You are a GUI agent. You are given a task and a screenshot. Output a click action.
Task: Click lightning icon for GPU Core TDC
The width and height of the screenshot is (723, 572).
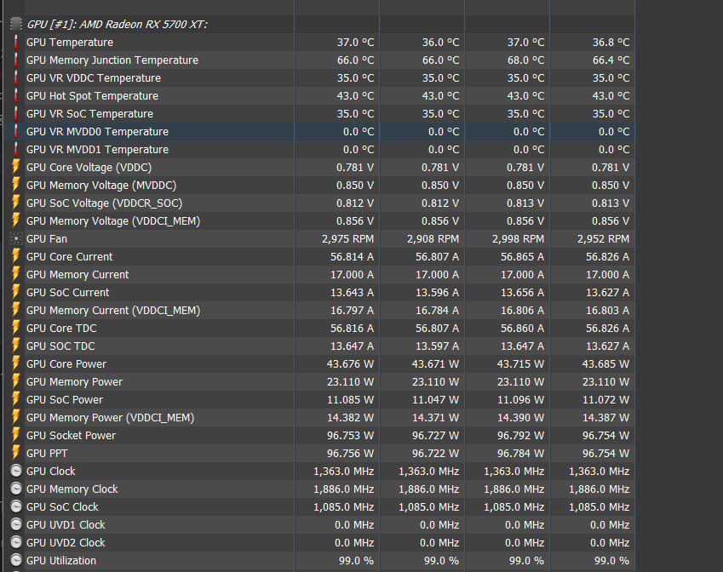pos(16,329)
